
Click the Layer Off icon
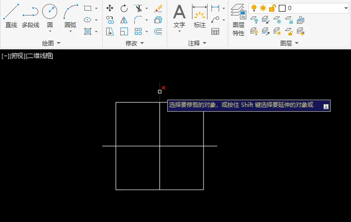coord(254,20)
